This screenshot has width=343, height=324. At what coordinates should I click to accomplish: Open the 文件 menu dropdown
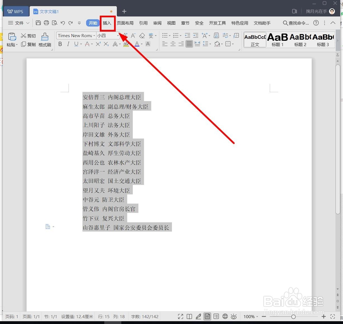[x=19, y=23]
